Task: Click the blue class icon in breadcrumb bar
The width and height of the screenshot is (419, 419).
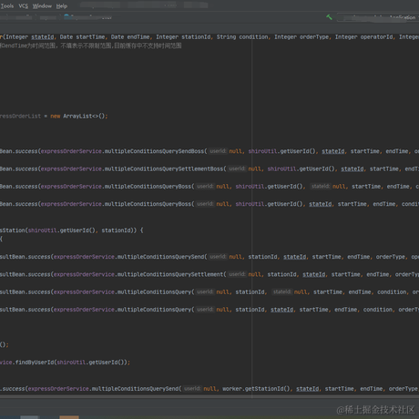Action: 66,16
